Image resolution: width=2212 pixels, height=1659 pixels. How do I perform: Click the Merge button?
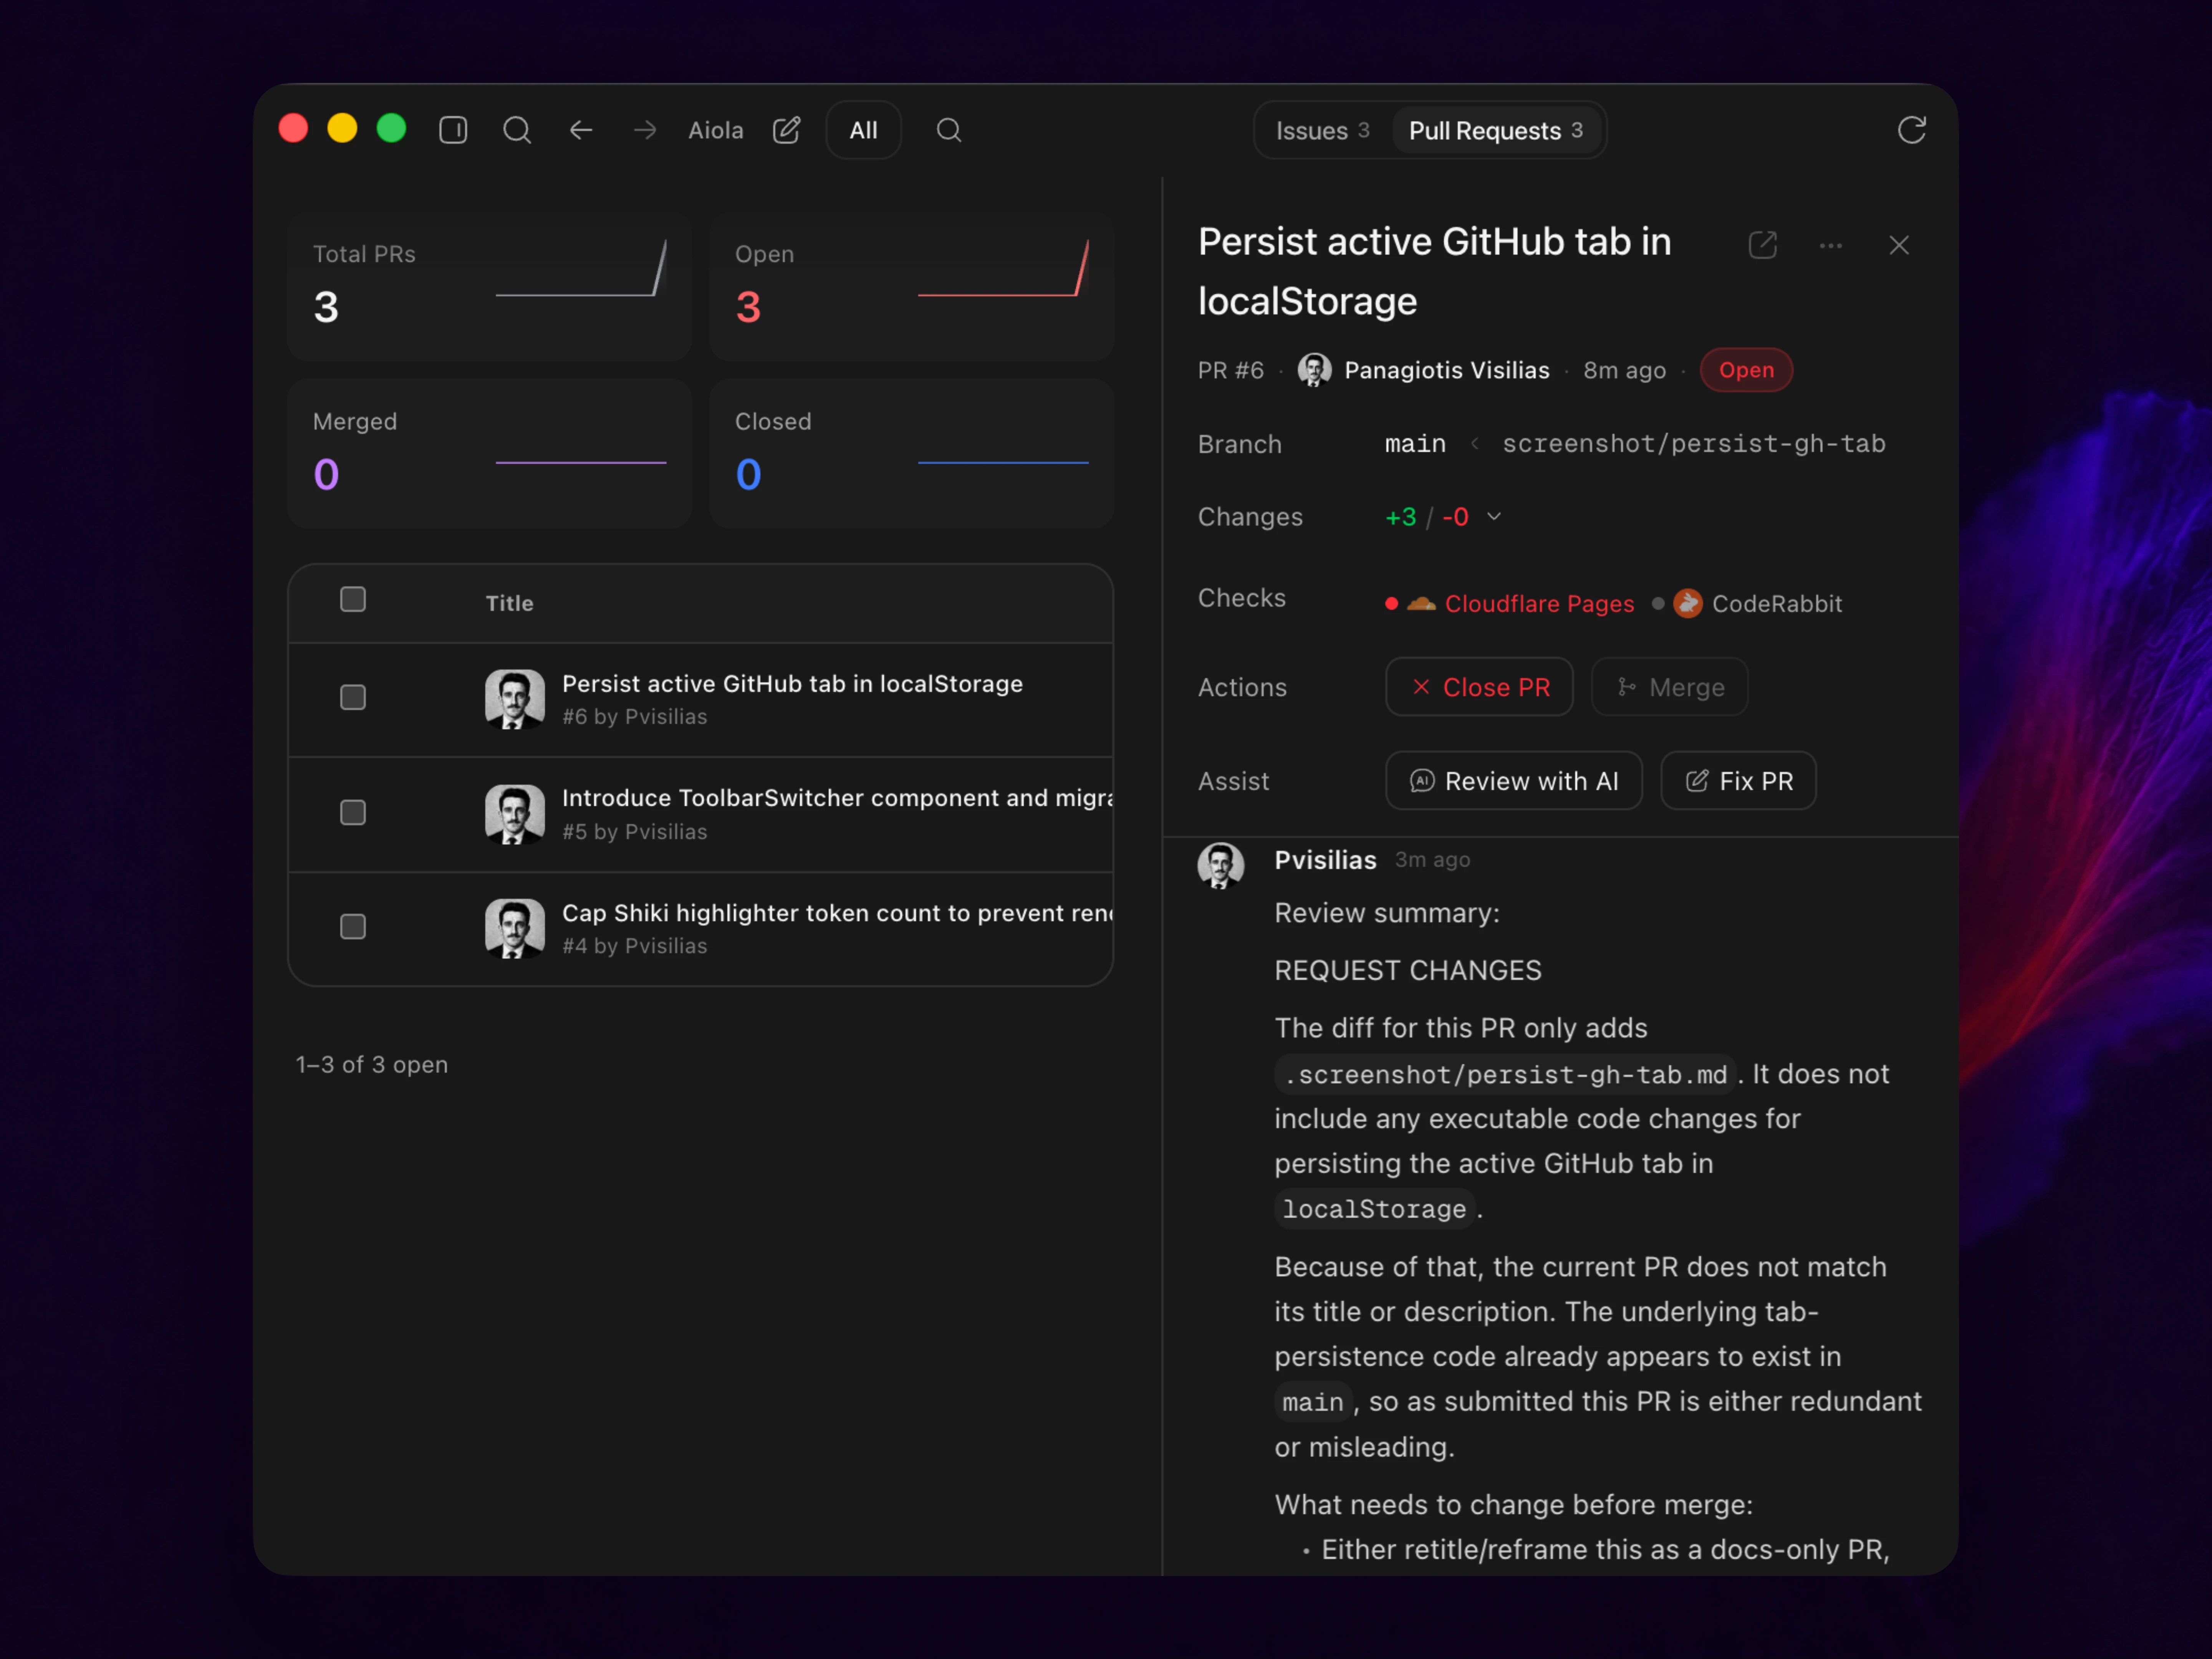(1670, 687)
